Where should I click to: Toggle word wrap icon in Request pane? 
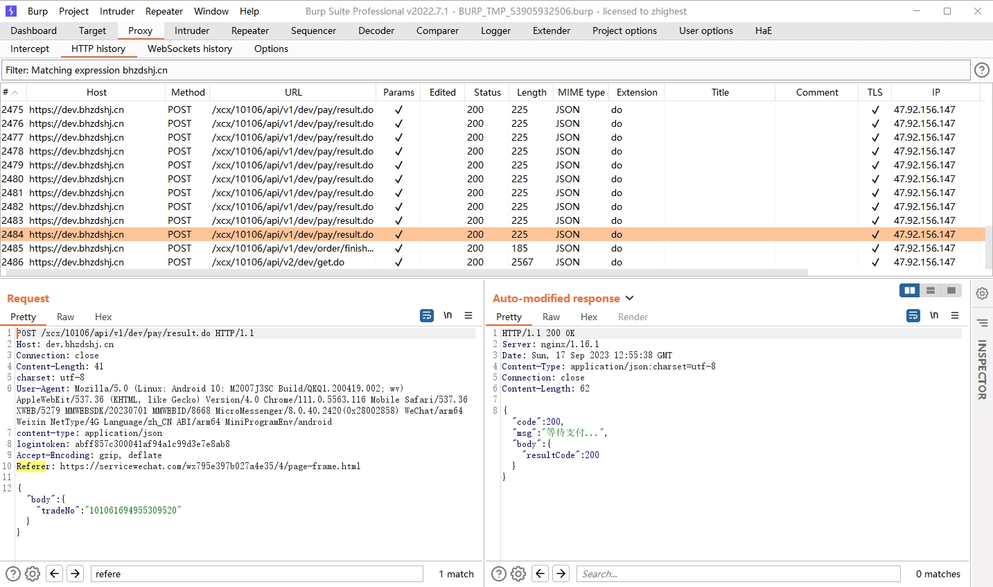pyautogui.click(x=427, y=316)
